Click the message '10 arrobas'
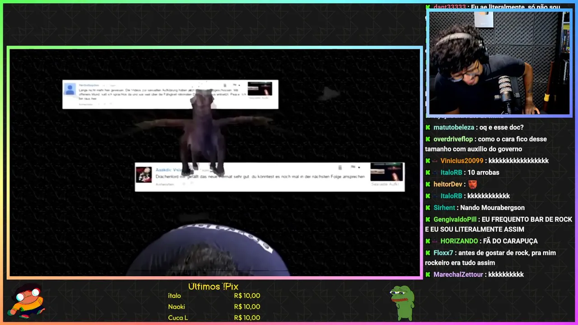This screenshot has width=578, height=325. coord(483,173)
